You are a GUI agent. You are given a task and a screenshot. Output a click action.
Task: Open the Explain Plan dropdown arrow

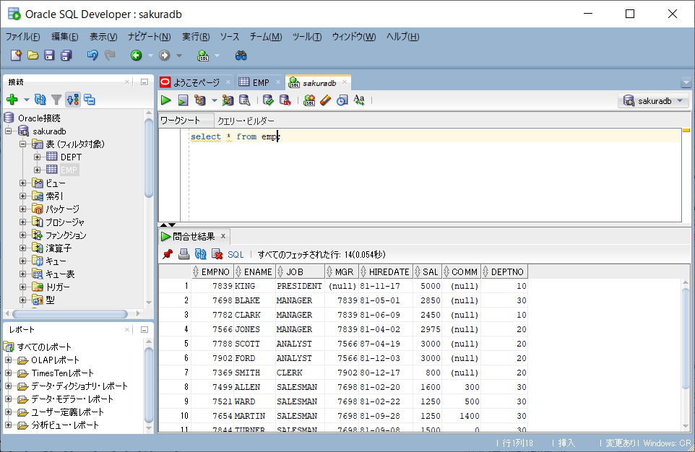214,100
